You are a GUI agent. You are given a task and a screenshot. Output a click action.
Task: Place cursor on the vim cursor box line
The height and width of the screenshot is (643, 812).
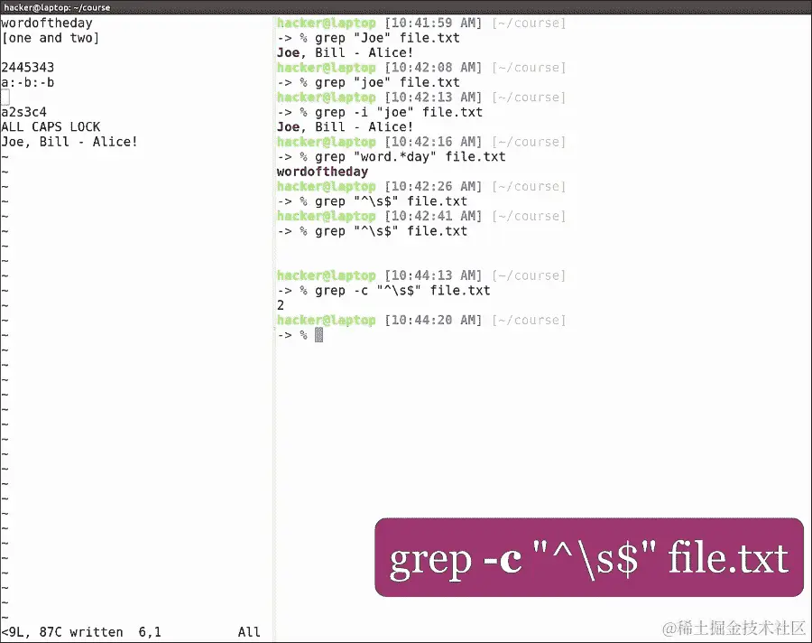coord(5,97)
